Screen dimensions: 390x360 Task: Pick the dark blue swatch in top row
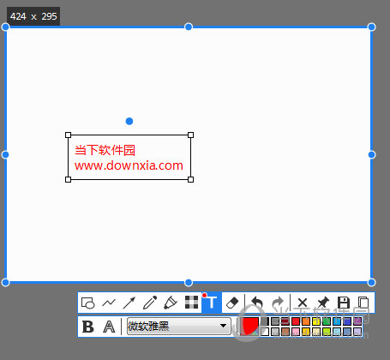[x=347, y=321]
